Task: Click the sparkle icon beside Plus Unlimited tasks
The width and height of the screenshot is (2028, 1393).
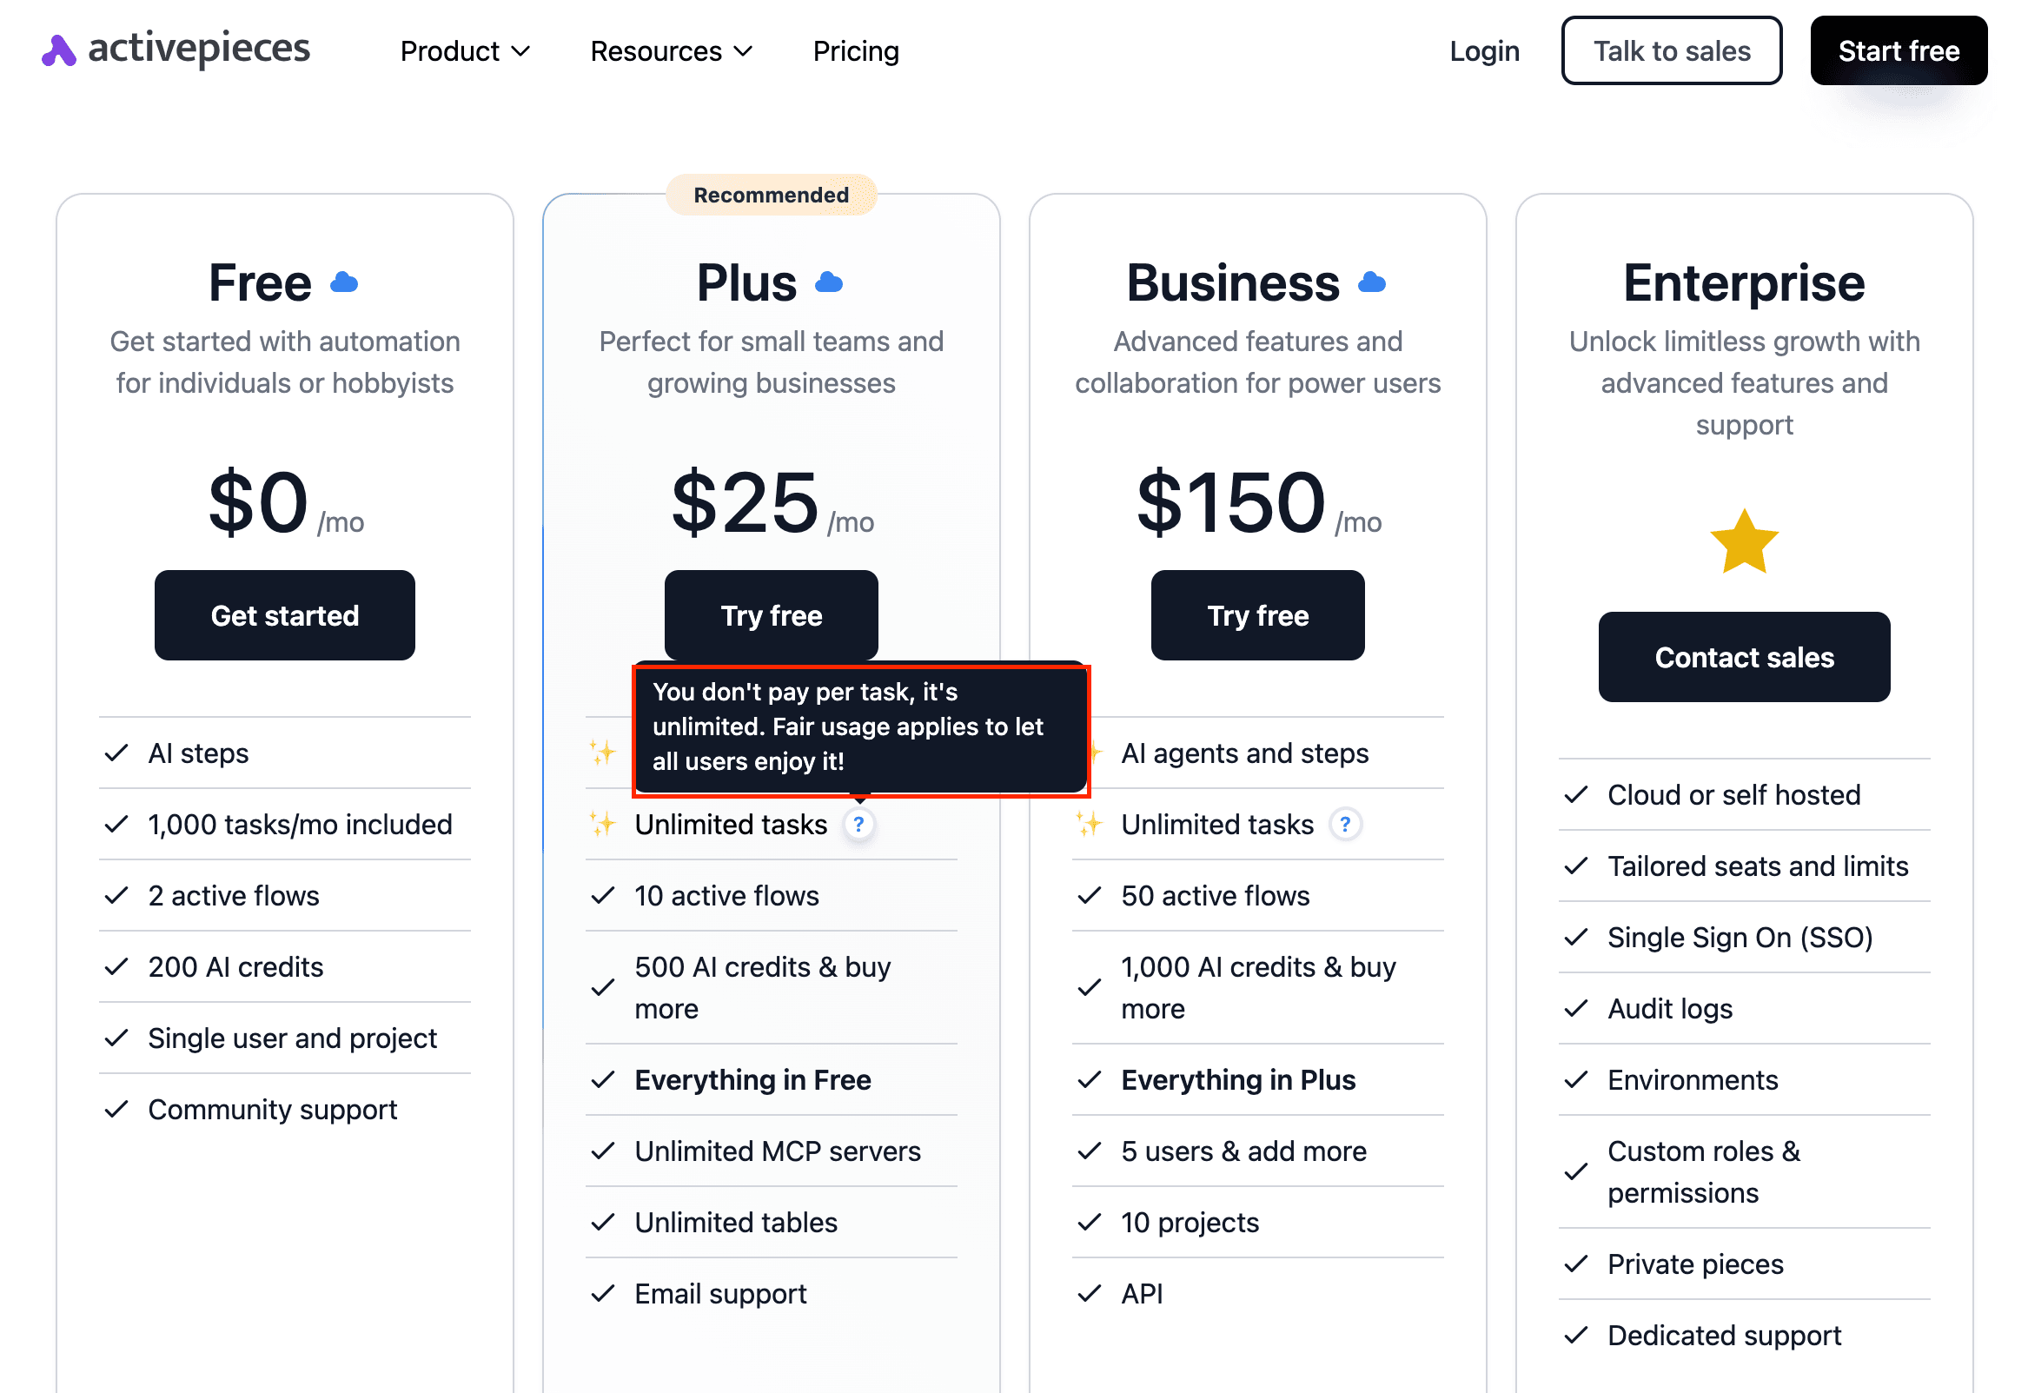Action: [602, 823]
